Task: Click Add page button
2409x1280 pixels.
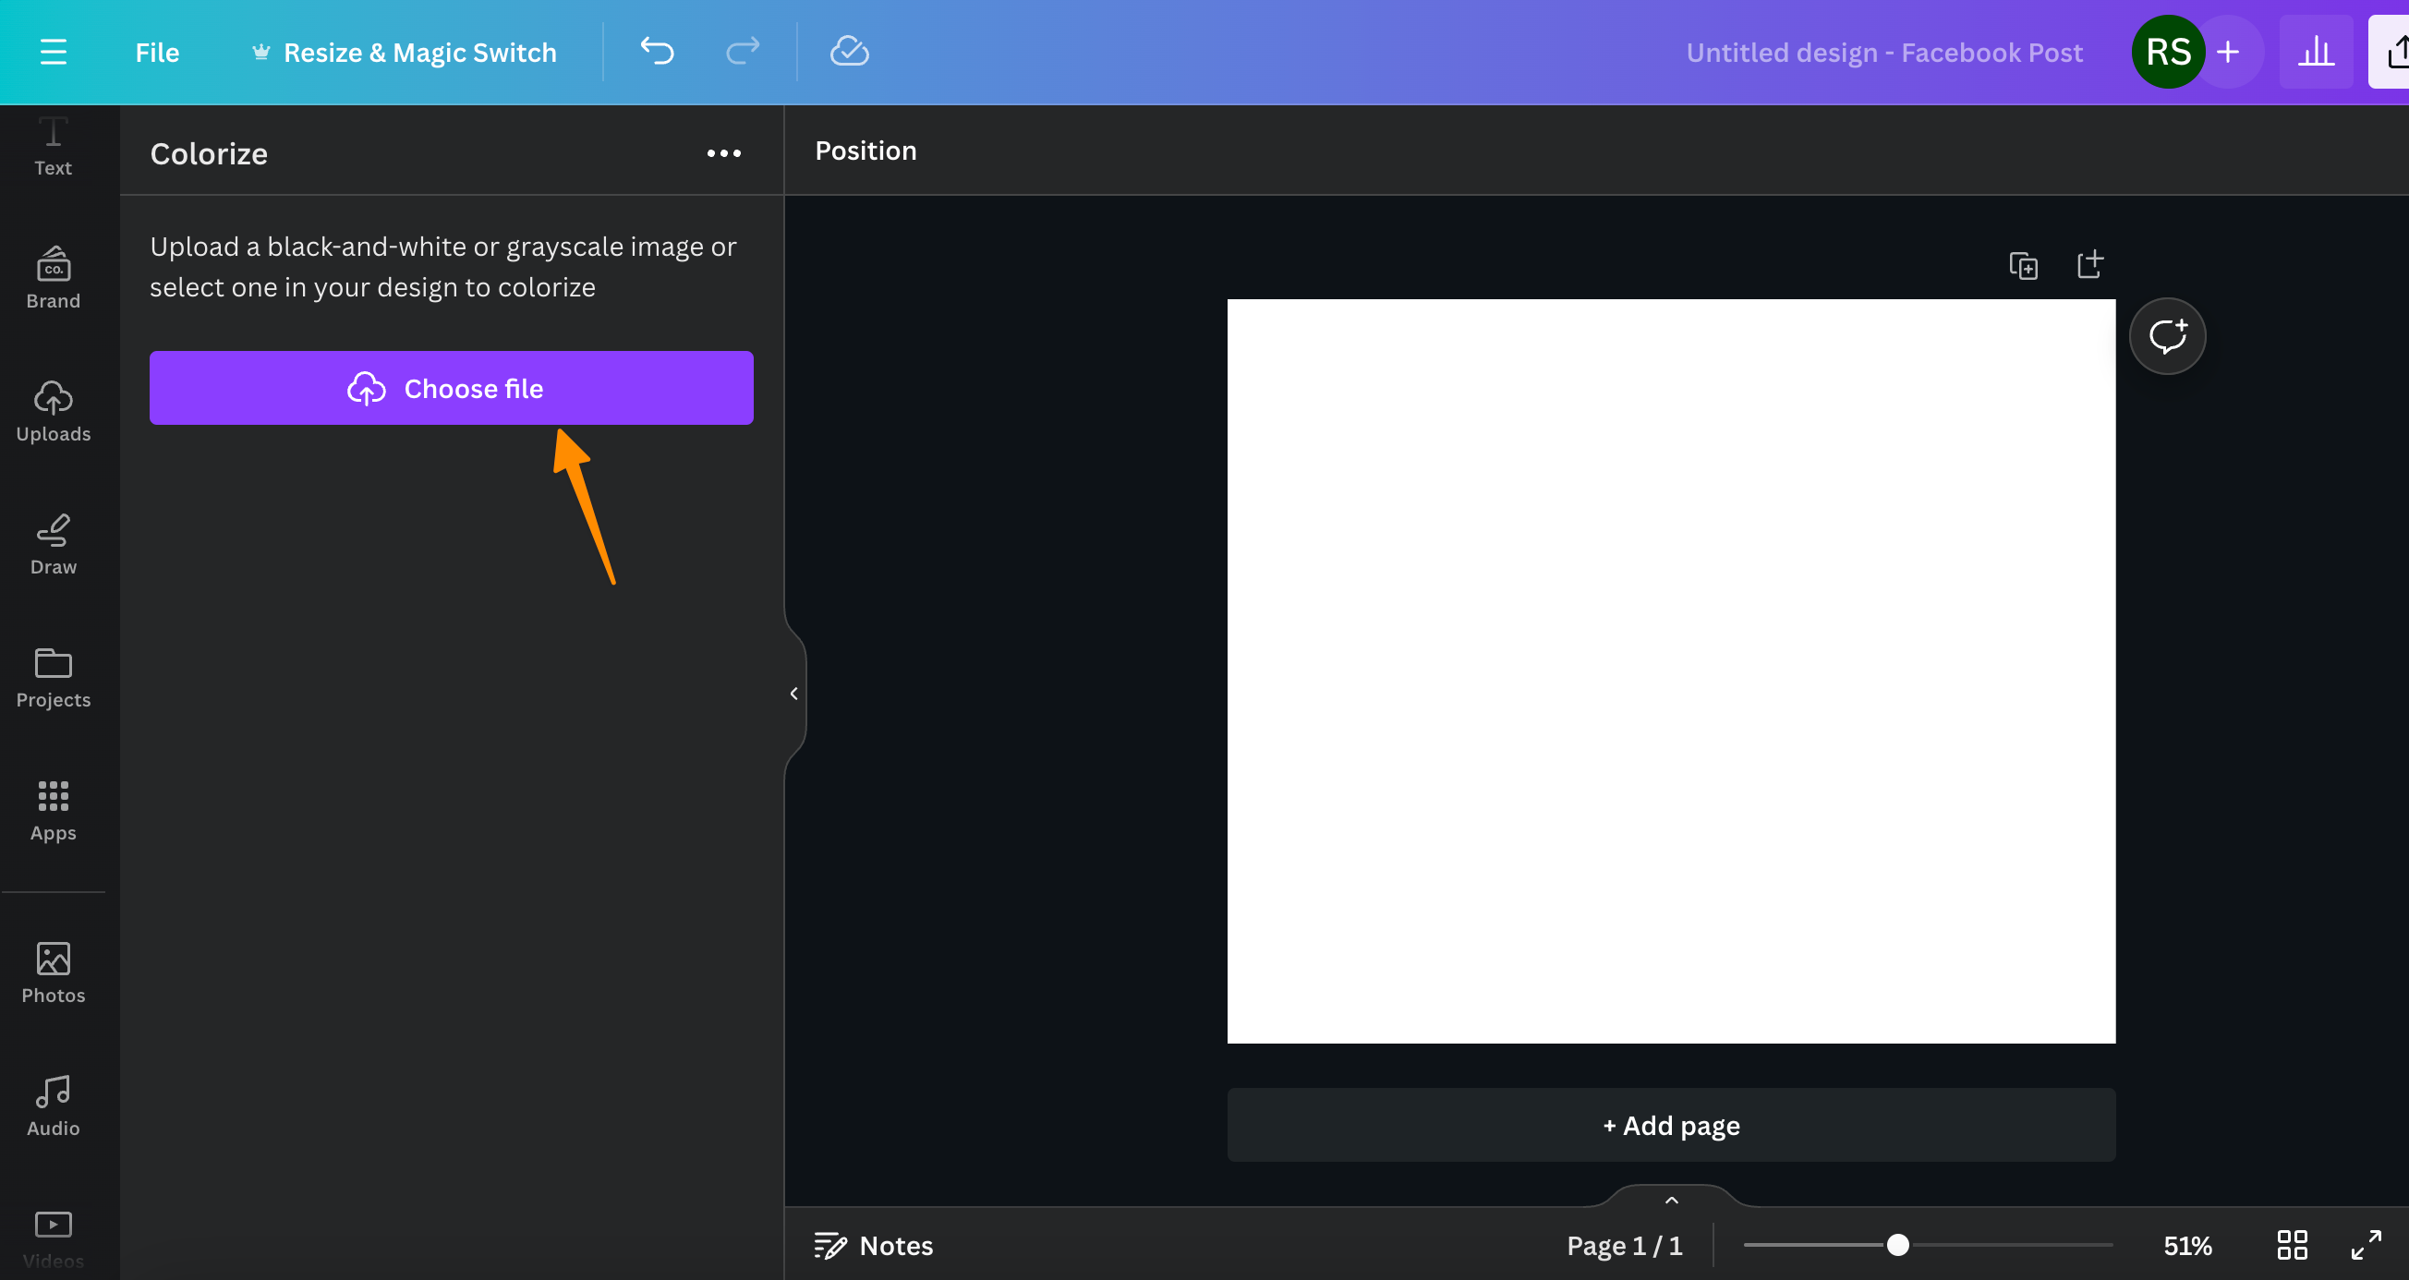Action: click(x=1671, y=1126)
